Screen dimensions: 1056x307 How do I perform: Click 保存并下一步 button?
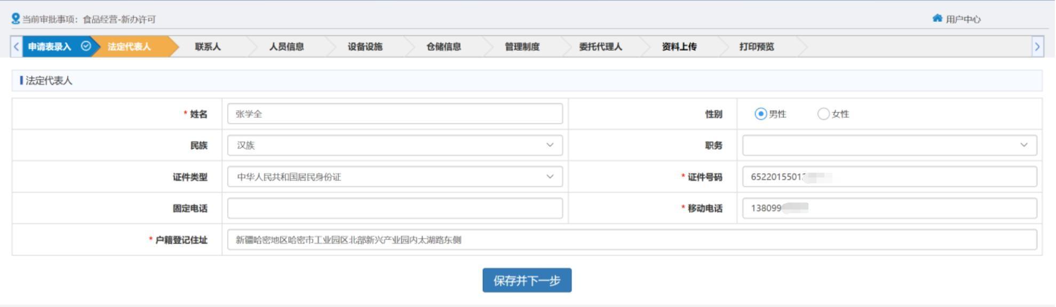tap(527, 280)
